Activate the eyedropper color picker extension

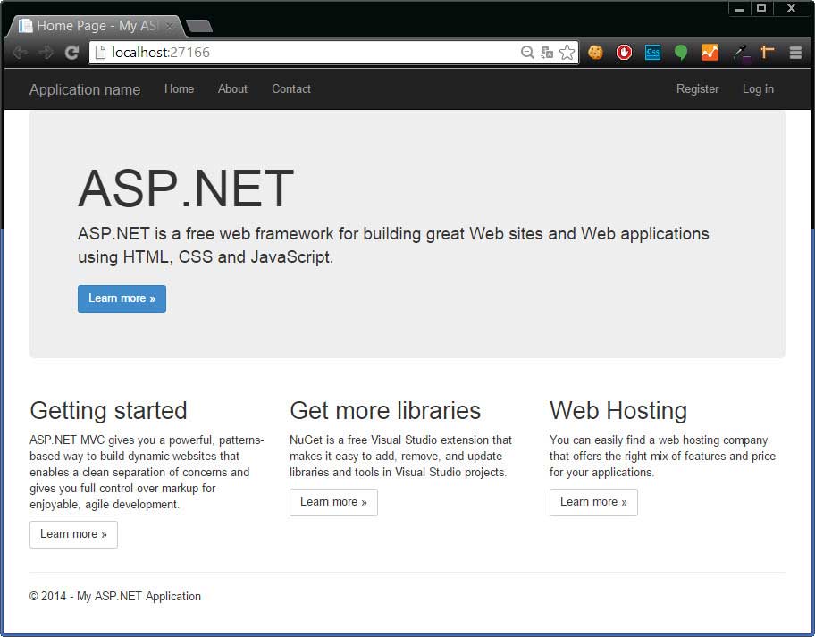click(740, 53)
